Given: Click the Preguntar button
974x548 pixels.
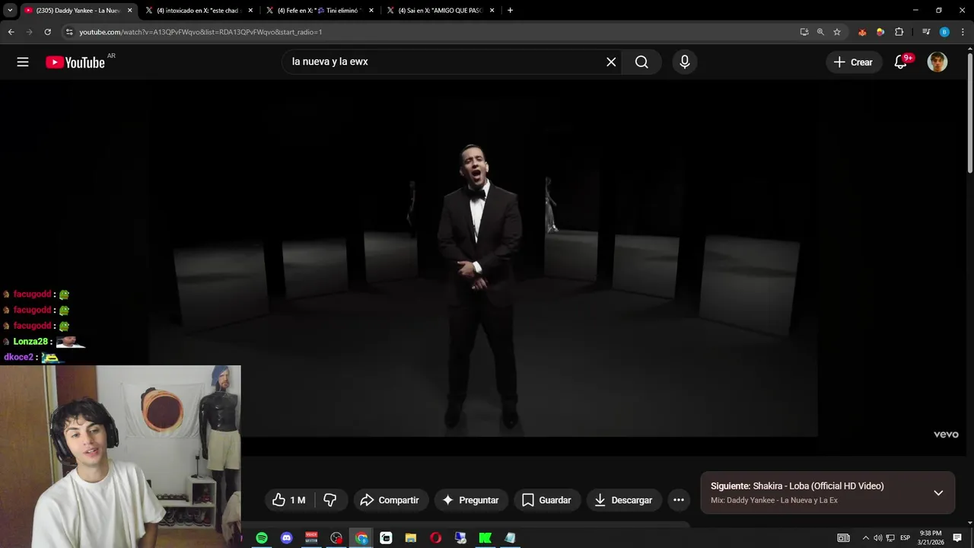Looking at the screenshot, I should click(x=470, y=500).
